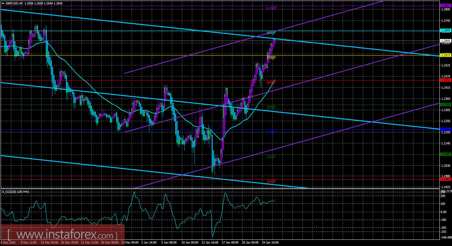The image size is (452, 246).
Task: Select the [8/8]P Murrey level label
Action: coord(271,33)
